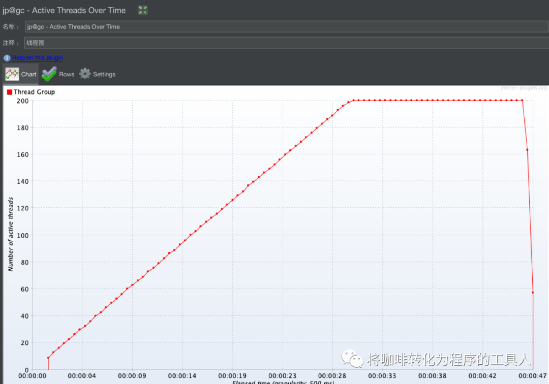Open the Help on this plugin link
The width and height of the screenshot is (549, 384).
point(38,58)
